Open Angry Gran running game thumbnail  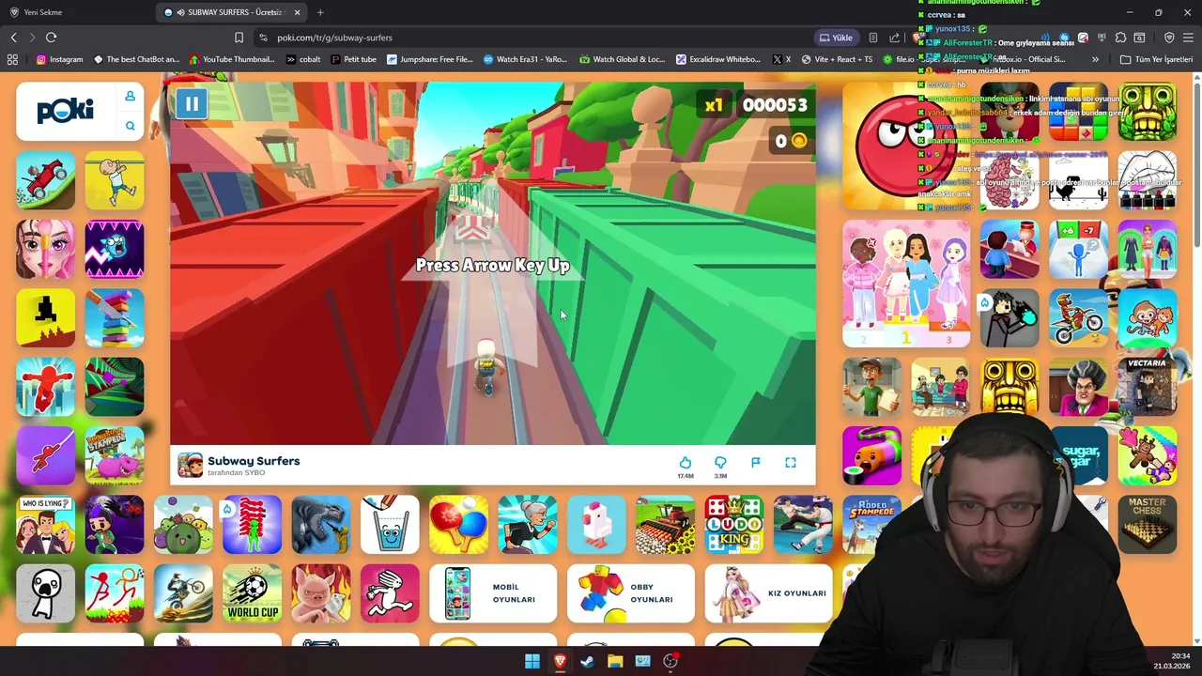pyautogui.click(x=528, y=524)
